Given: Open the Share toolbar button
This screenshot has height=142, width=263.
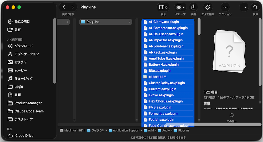Looking at the screenshot, I should [x=193, y=7].
